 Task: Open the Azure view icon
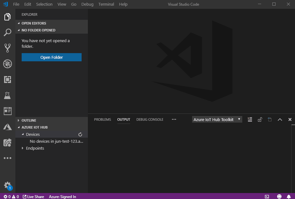coord(7,127)
